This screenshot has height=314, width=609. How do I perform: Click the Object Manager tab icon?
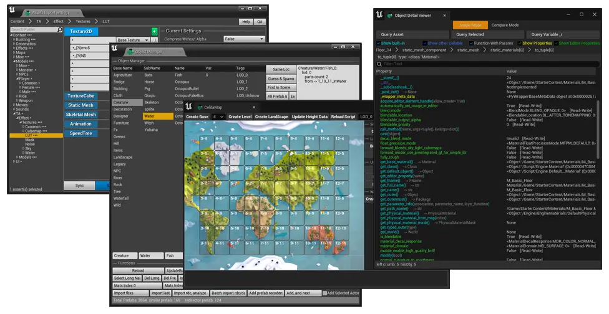129,52
